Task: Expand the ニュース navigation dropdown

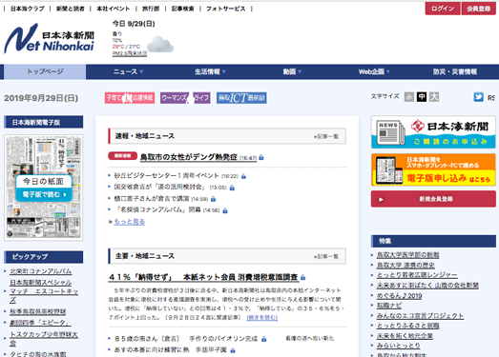Action: point(128,71)
